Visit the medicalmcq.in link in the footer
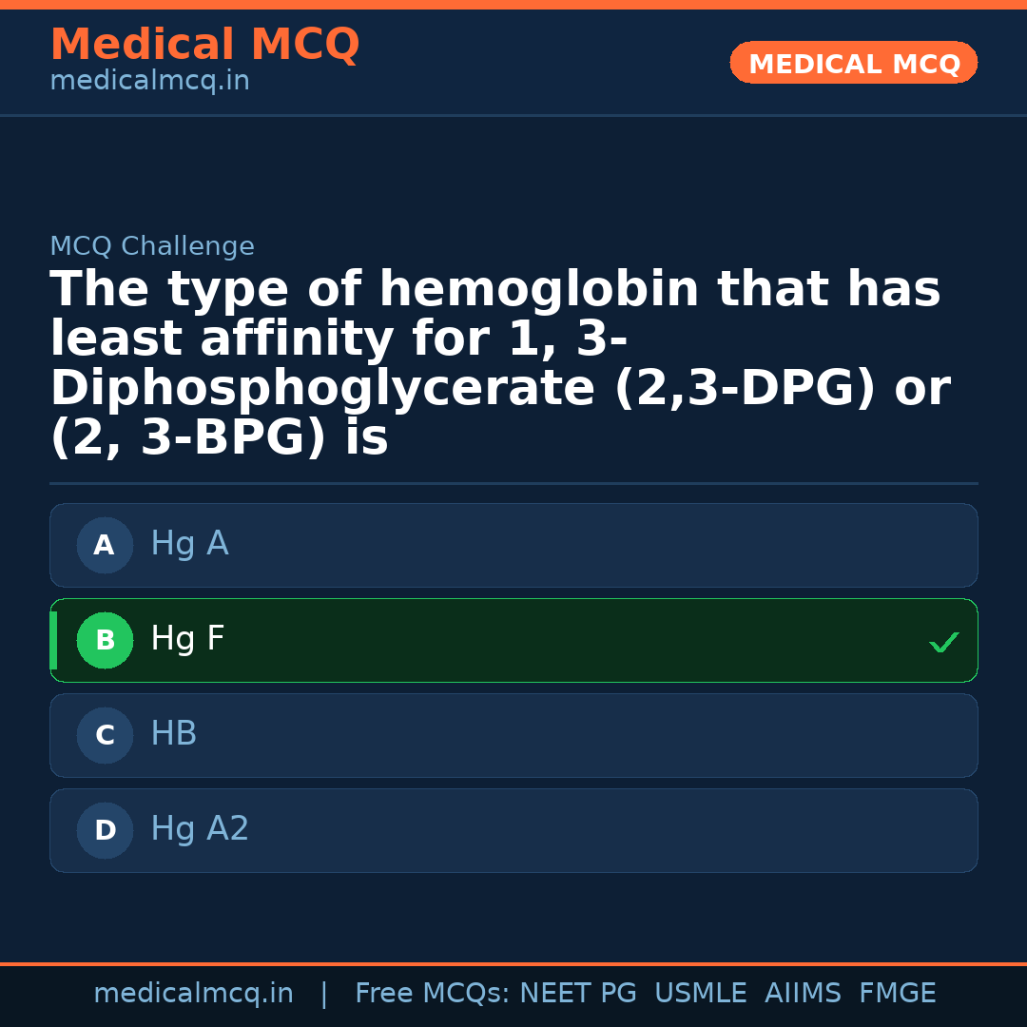This screenshot has height=1027, width=1027. (193, 994)
